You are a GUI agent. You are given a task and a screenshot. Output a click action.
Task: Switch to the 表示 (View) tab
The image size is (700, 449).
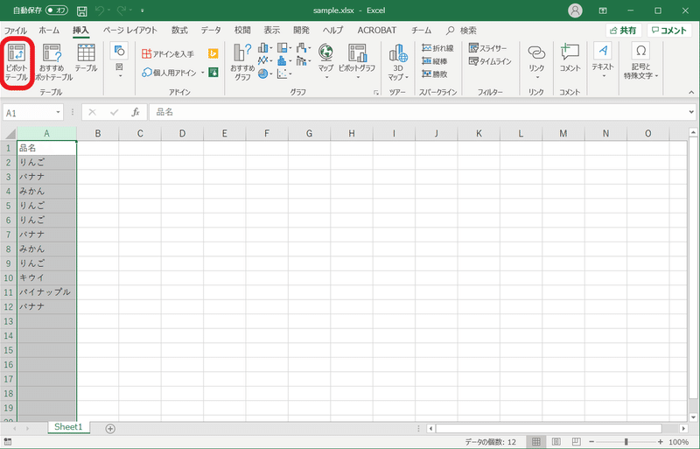[x=272, y=31]
